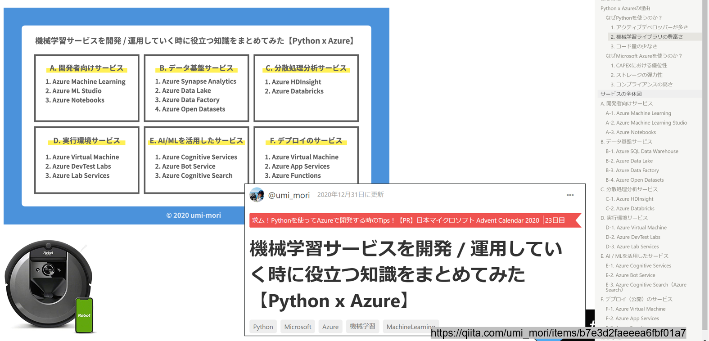Open 'E-1. Azure Cognitive Services' contents entry
This screenshot has width=709, height=341.
coord(638,266)
